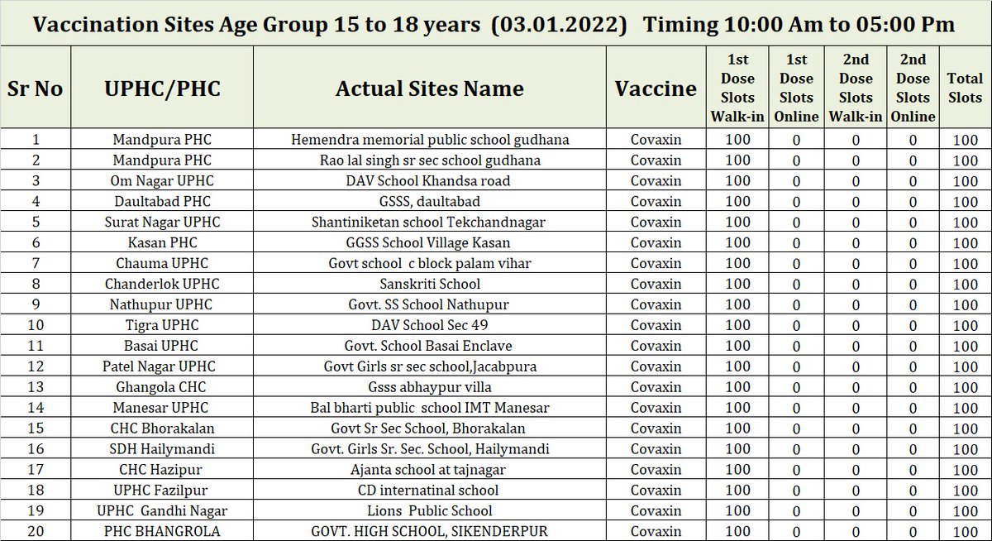Select the 'Actual Sites Name' column header
The height and width of the screenshot is (541, 992).
[x=430, y=89]
